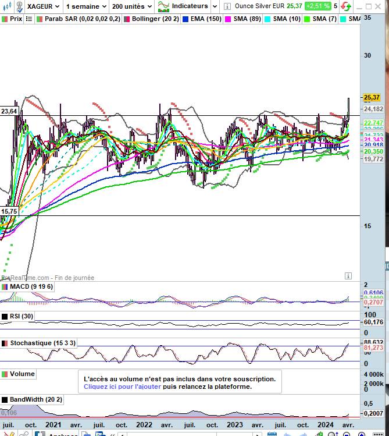Open the Indicateurs chart icon
The width and height of the screenshot is (389, 436).
coord(163,6)
